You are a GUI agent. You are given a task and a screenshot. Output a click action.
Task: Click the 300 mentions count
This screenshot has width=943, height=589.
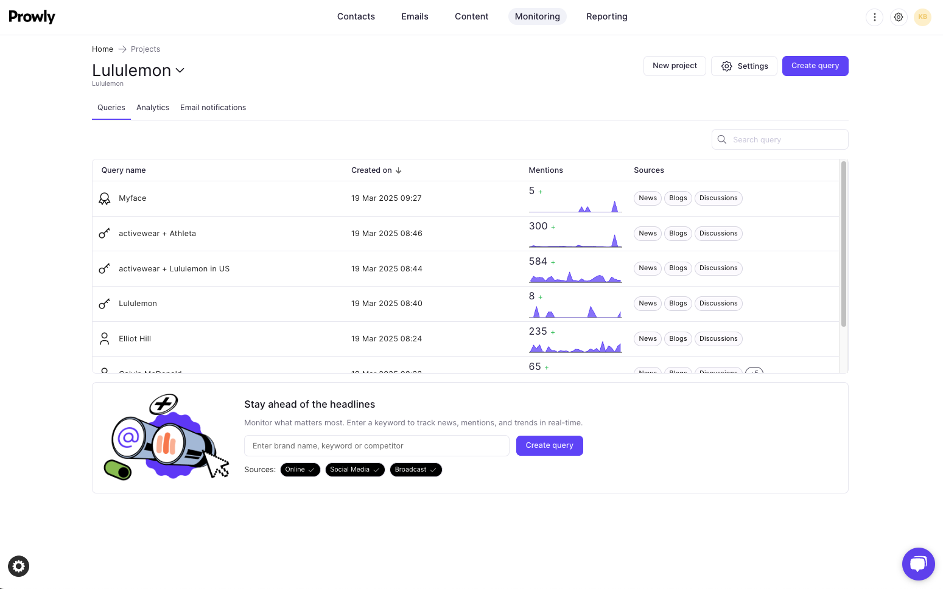click(538, 226)
